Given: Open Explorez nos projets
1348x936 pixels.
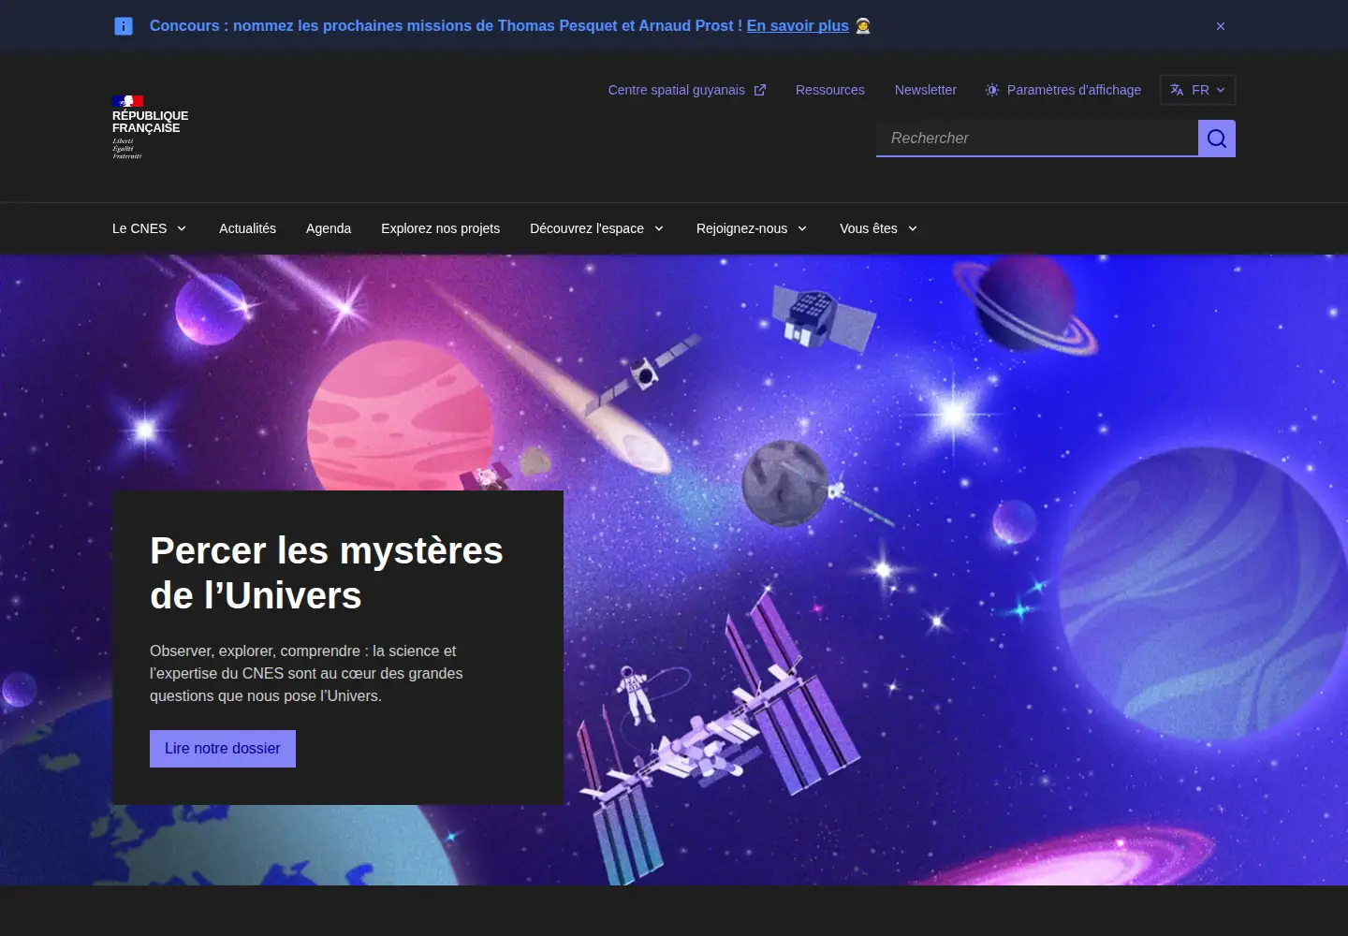Looking at the screenshot, I should coord(440,228).
